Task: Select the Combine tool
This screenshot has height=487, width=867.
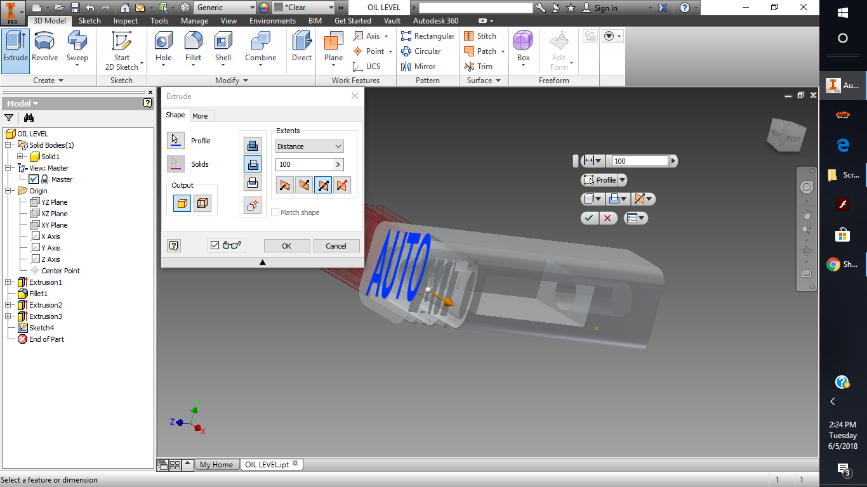Action: pyautogui.click(x=261, y=48)
